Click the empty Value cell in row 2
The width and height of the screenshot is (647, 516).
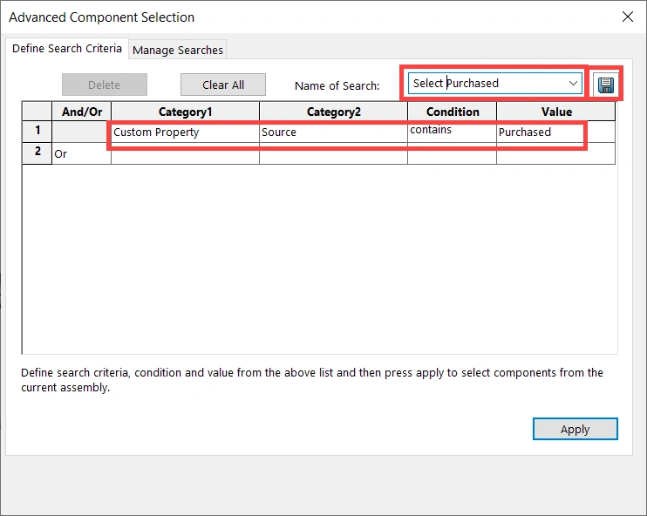point(555,153)
